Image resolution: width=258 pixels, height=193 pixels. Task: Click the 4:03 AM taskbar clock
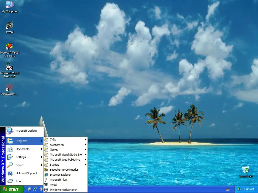click(x=249, y=189)
